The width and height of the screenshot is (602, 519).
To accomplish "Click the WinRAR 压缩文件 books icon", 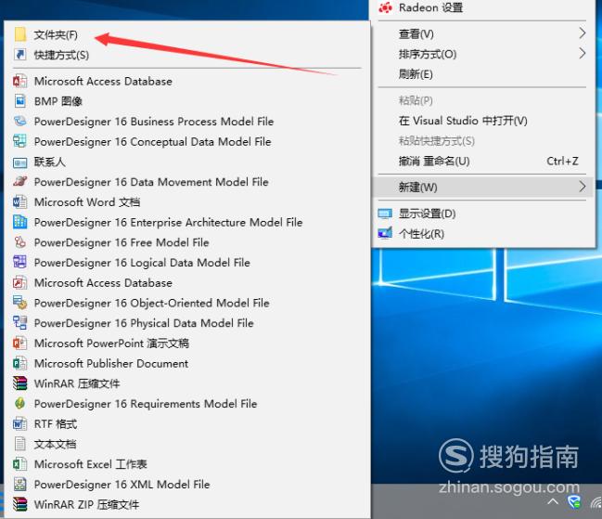I will [x=20, y=383].
